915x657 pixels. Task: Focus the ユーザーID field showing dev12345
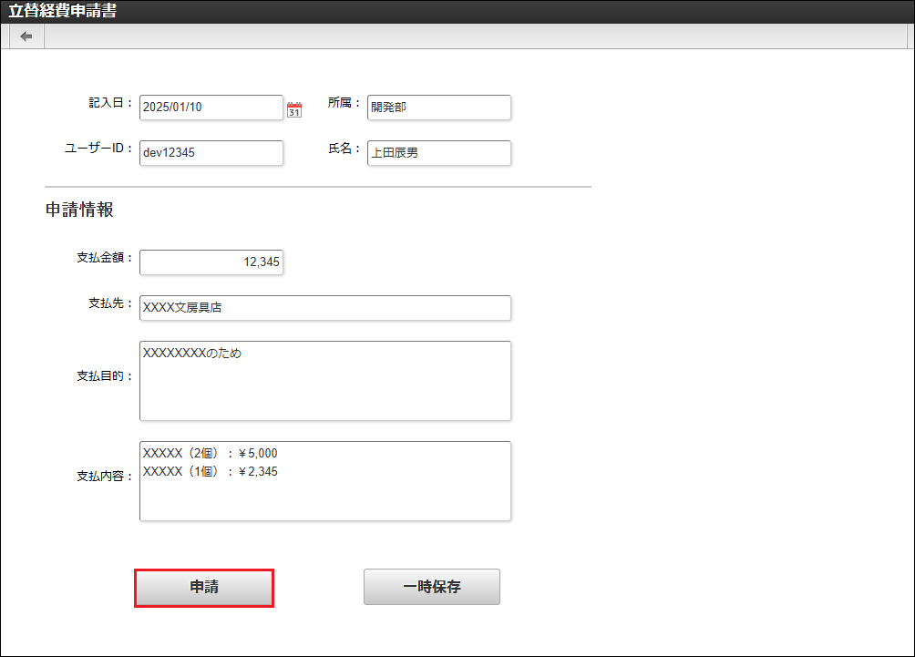pyautogui.click(x=211, y=153)
